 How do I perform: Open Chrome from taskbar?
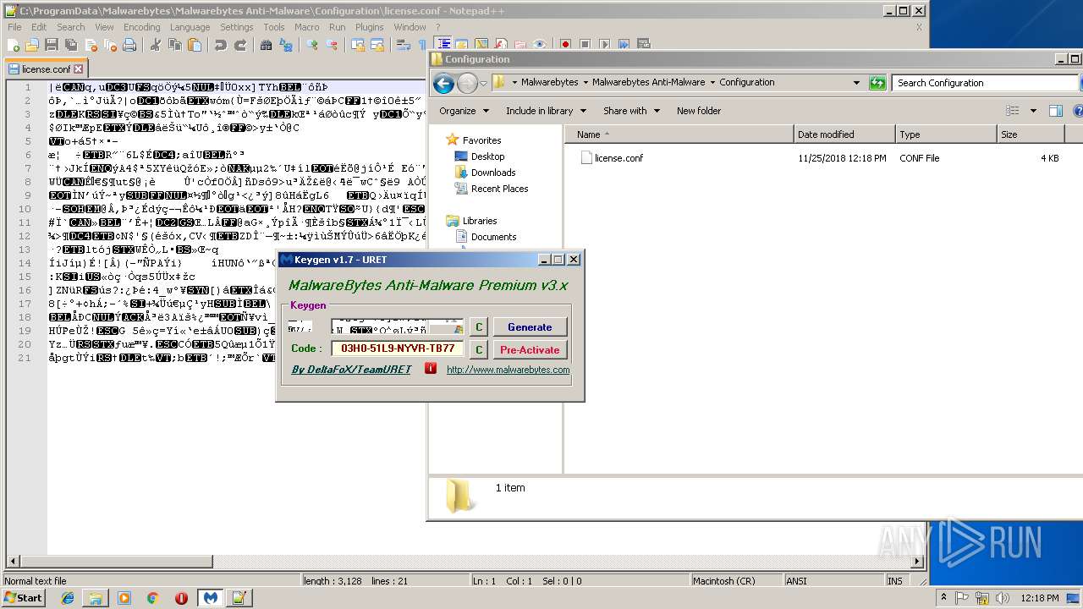click(152, 598)
